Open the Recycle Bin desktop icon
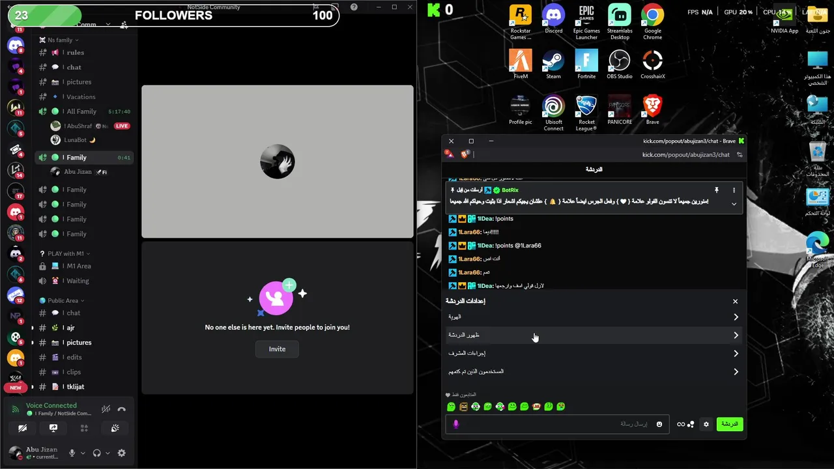834x469 pixels. point(817,160)
